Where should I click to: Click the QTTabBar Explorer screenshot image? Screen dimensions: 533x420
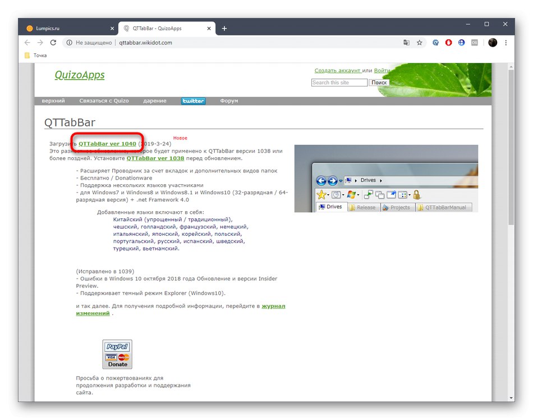(x=386, y=179)
